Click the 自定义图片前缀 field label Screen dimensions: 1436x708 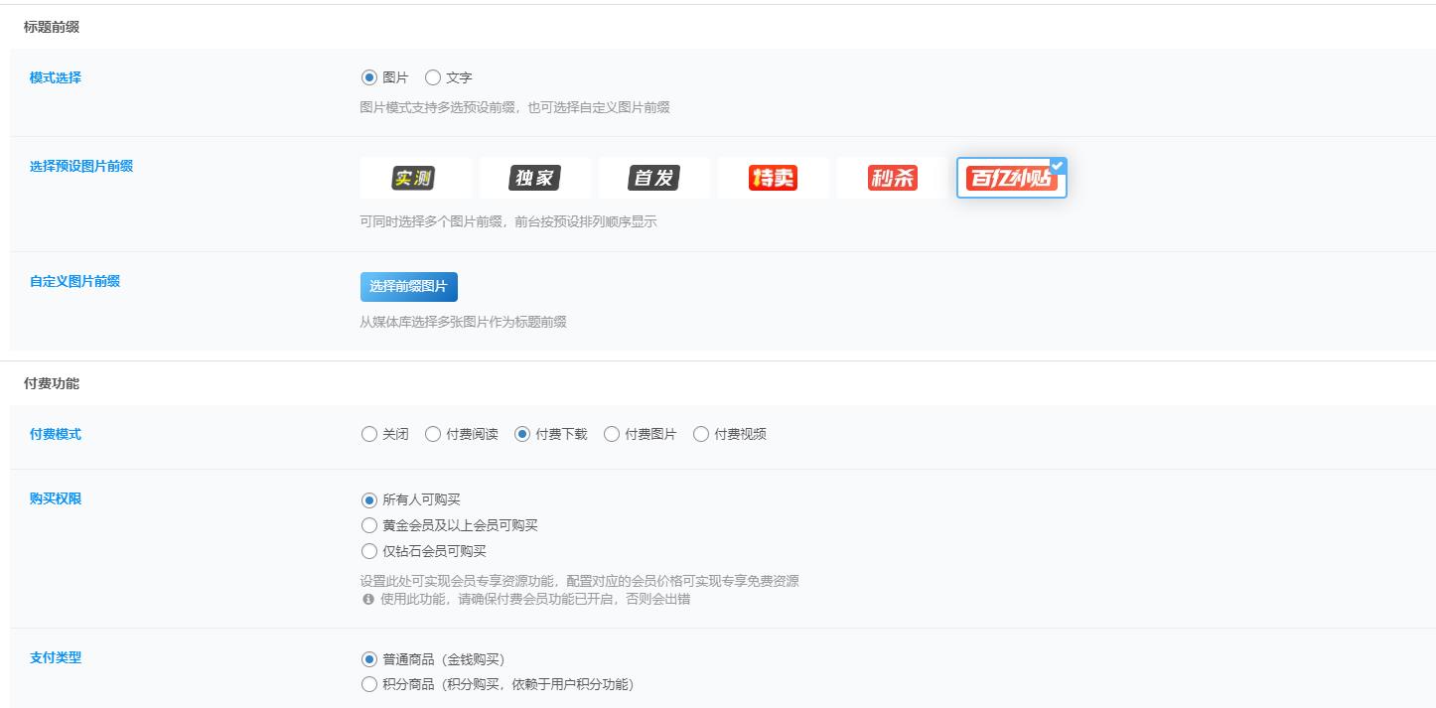coord(74,281)
